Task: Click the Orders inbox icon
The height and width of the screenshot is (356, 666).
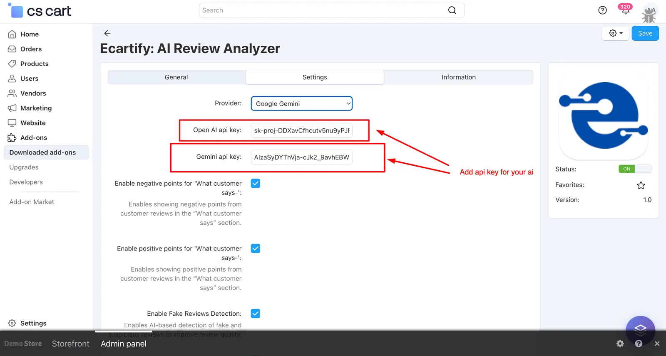Action: point(12,49)
